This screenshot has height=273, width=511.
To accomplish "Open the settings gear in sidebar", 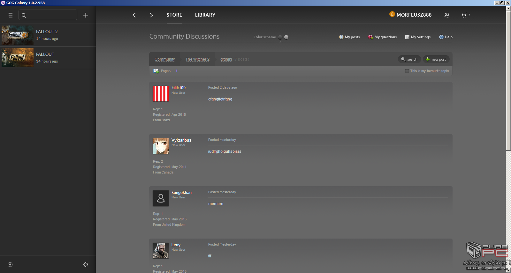I will [86, 264].
